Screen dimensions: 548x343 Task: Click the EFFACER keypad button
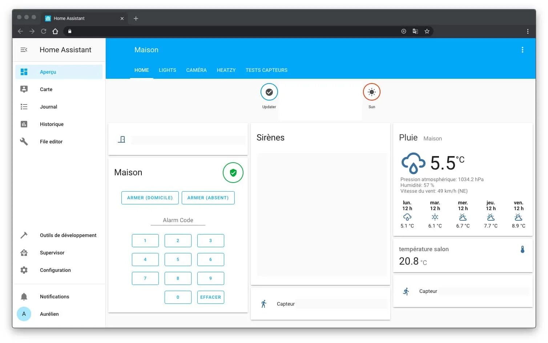211,297
